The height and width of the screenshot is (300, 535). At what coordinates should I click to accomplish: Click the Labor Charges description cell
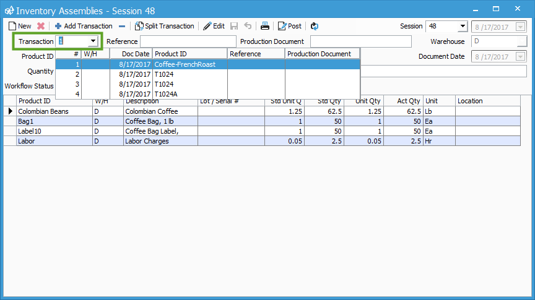pyautogui.click(x=160, y=141)
